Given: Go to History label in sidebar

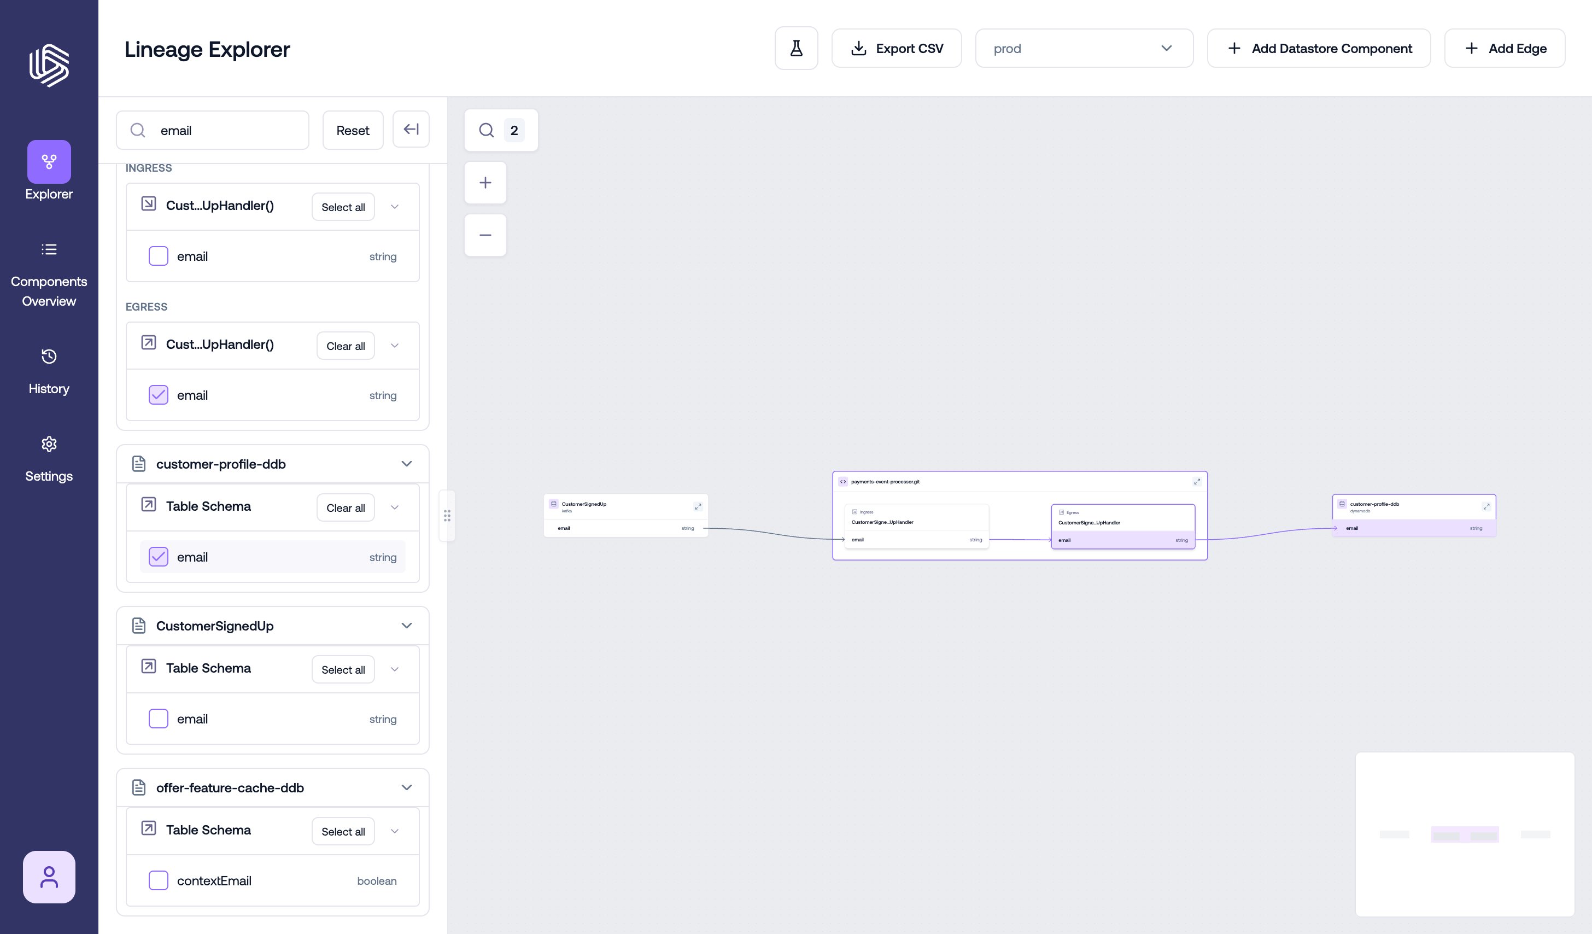Looking at the screenshot, I should 49,389.
